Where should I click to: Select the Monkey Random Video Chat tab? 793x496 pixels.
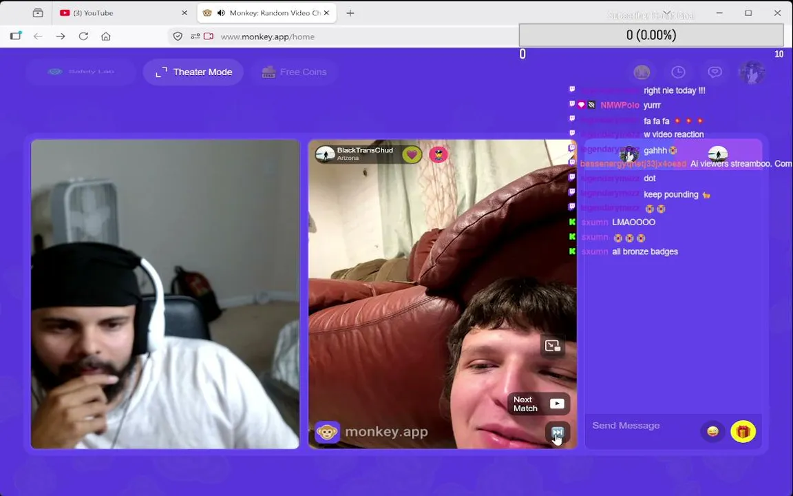coord(266,13)
